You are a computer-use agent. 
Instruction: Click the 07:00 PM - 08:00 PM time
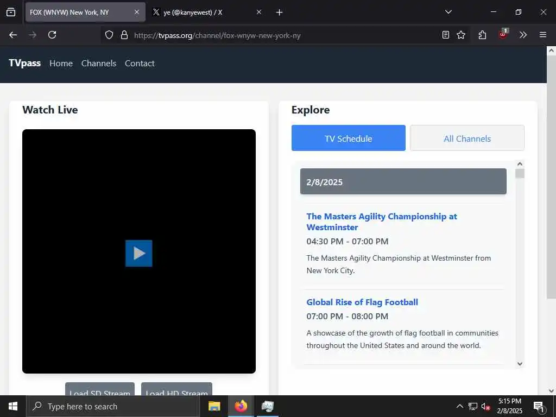(x=347, y=317)
